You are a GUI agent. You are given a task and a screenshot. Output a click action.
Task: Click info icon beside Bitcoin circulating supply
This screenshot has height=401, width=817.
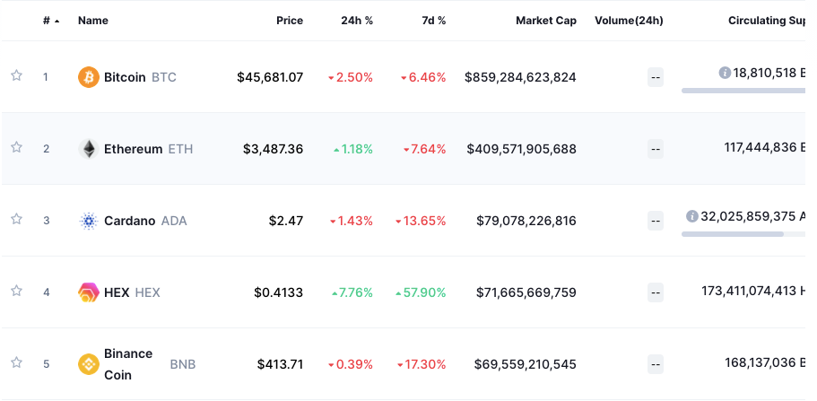[725, 73]
